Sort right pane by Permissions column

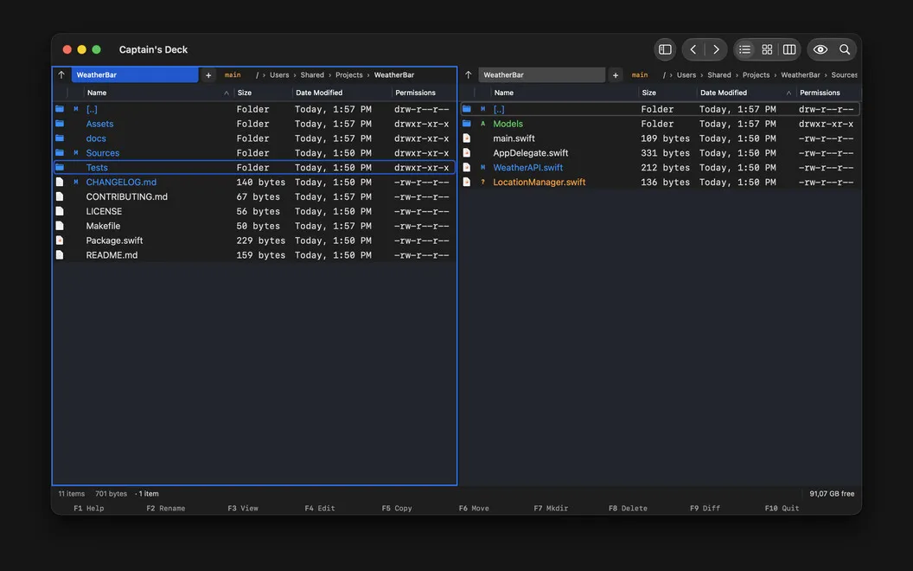828,93
